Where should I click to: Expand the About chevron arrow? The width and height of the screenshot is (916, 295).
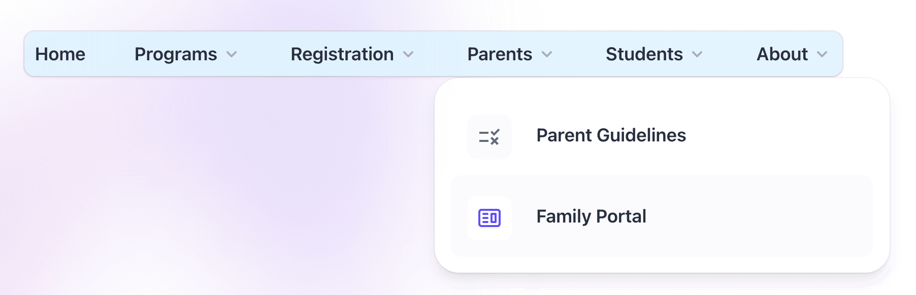tap(822, 54)
